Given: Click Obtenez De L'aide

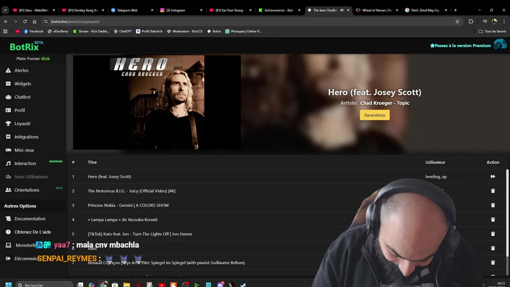Looking at the screenshot, I should click(33, 232).
